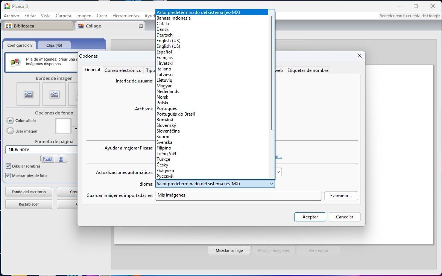The width and height of the screenshot is (442, 276).
Task: Click Fondo del escritorio button
Action: point(29,192)
